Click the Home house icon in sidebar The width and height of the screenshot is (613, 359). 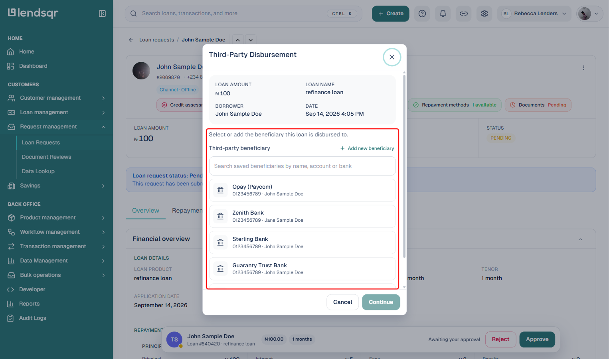[x=11, y=52]
